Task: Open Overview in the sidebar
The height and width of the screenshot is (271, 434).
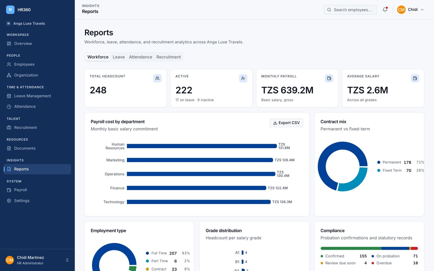Action: pyautogui.click(x=37, y=43)
